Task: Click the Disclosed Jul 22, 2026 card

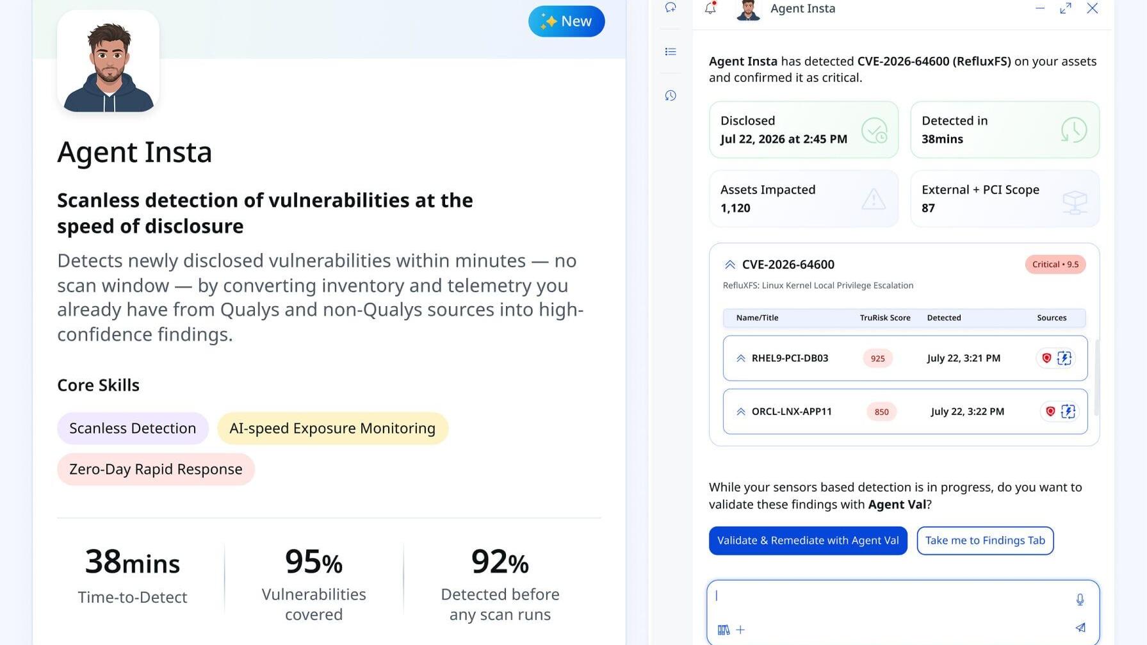Action: click(x=804, y=130)
